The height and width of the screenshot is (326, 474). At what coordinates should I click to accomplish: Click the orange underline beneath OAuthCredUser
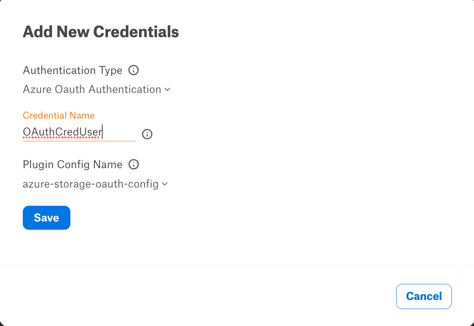pyautogui.click(x=79, y=140)
